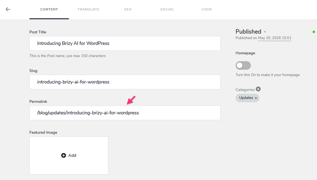Click the green status indicator dot
The image size is (317, 180).
point(314,32)
